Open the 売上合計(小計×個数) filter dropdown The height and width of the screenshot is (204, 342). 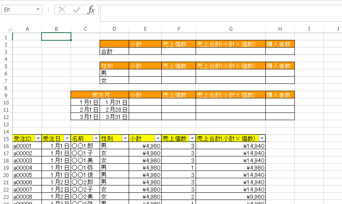(261, 138)
